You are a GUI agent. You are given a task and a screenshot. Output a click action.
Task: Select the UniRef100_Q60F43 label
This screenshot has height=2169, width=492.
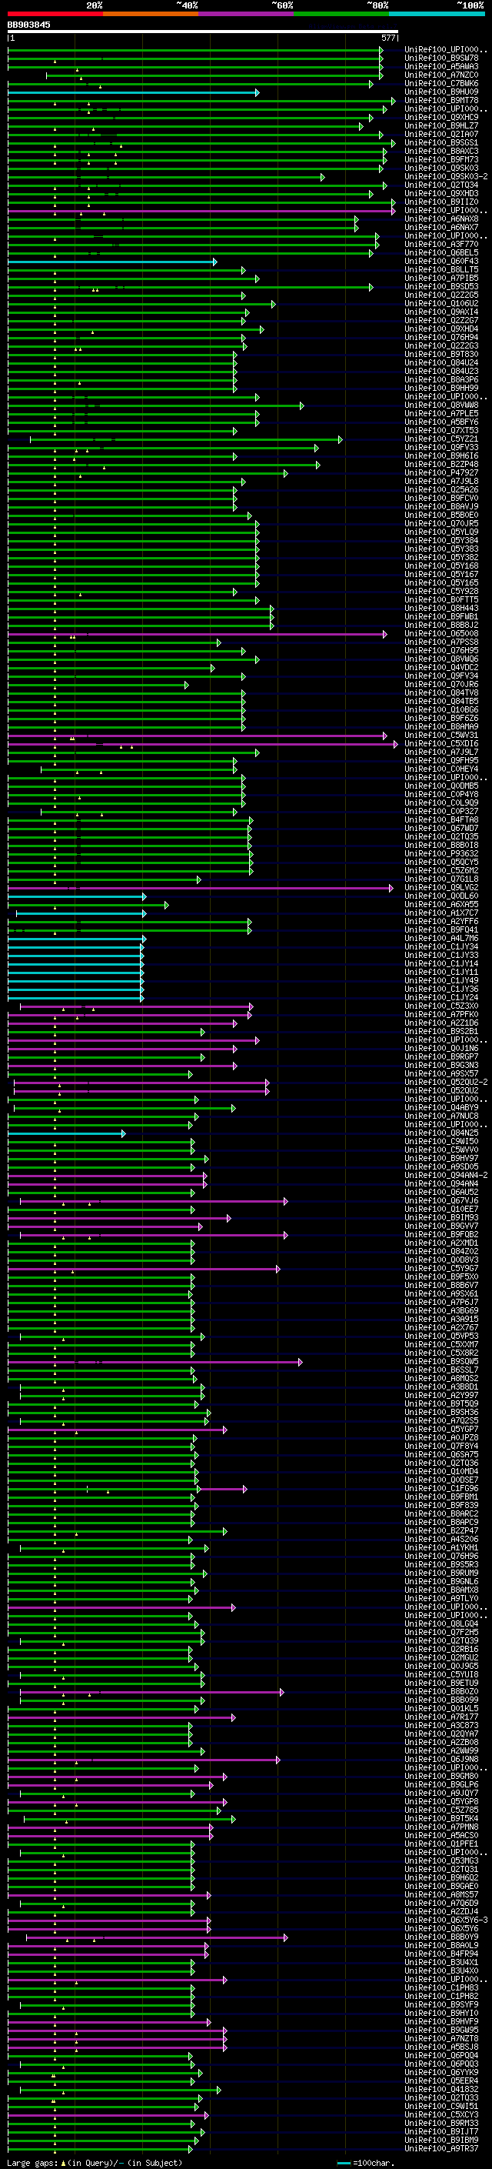441,261
